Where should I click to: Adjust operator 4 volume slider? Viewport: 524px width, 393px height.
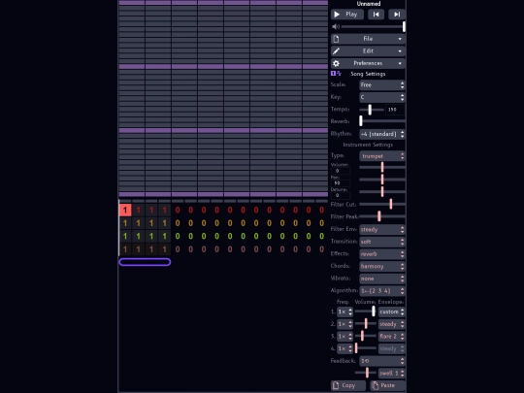(365, 348)
